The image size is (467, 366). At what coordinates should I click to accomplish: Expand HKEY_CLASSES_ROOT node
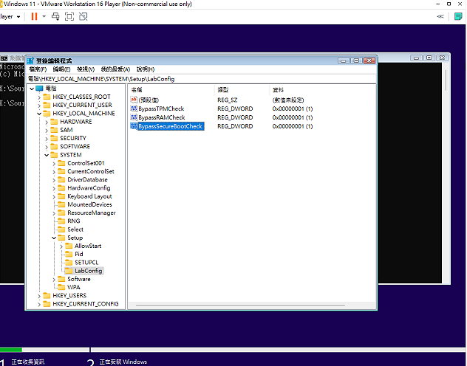pos(39,97)
